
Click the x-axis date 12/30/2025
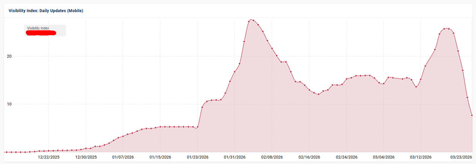pyautogui.click(x=86, y=157)
